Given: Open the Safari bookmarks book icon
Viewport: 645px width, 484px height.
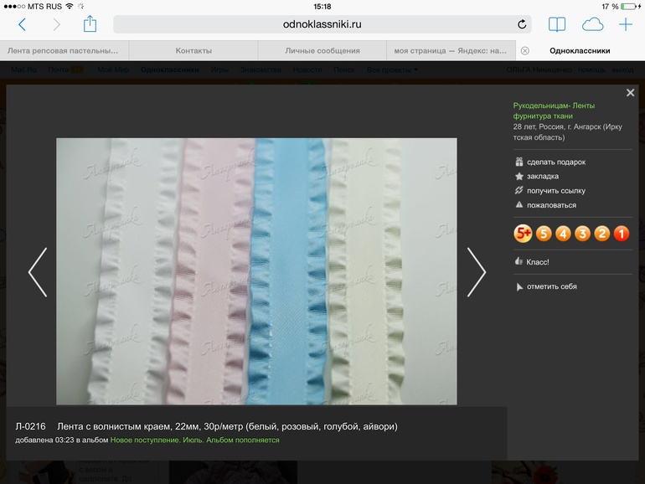Looking at the screenshot, I should [557, 25].
